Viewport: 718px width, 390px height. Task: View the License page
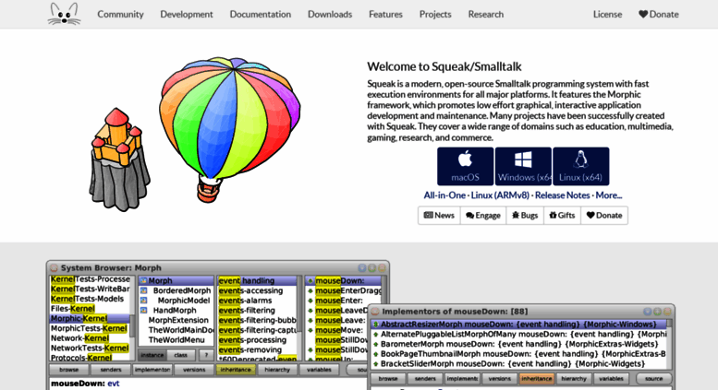click(607, 14)
